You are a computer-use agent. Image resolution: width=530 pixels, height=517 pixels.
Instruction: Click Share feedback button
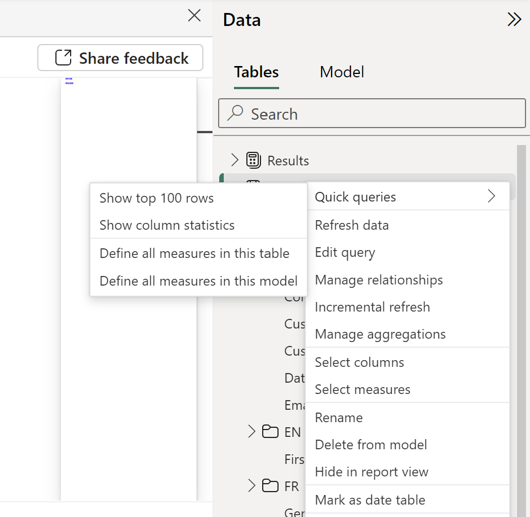(x=120, y=58)
